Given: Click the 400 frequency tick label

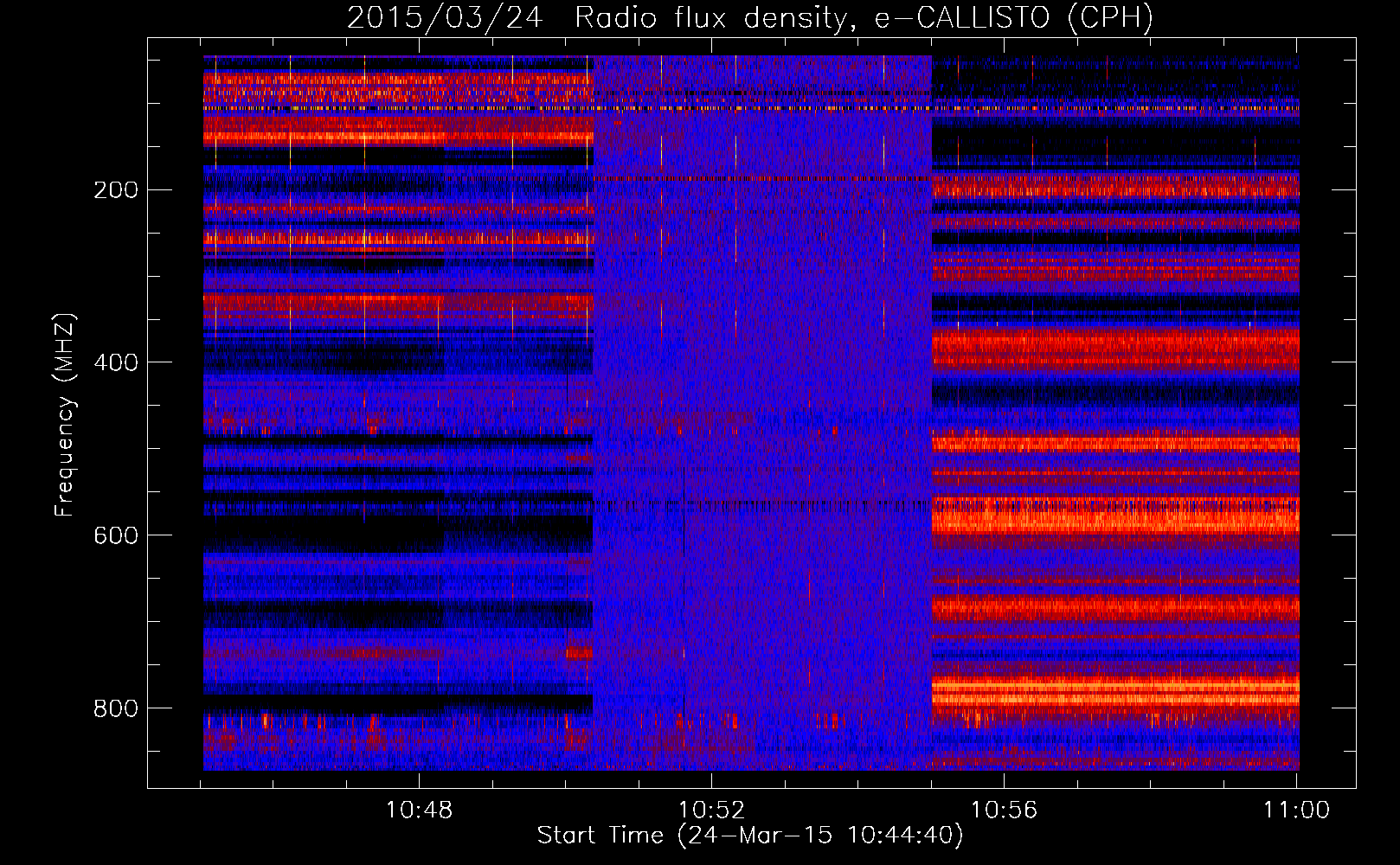Looking at the screenshot, I should (116, 362).
